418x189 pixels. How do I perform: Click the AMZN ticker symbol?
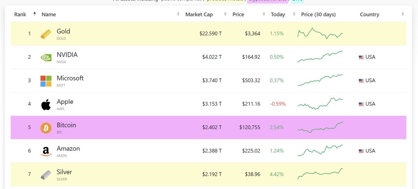pos(62,156)
